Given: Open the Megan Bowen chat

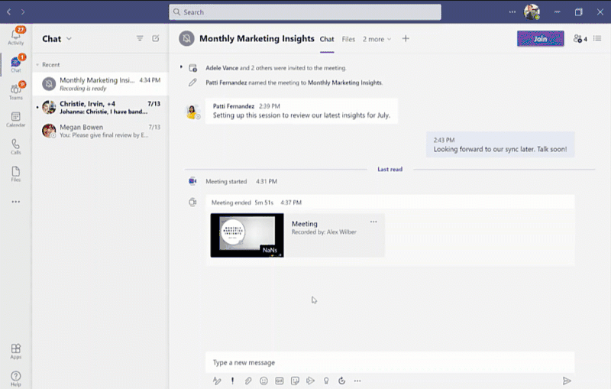Looking at the screenshot, I should pyautogui.click(x=101, y=131).
